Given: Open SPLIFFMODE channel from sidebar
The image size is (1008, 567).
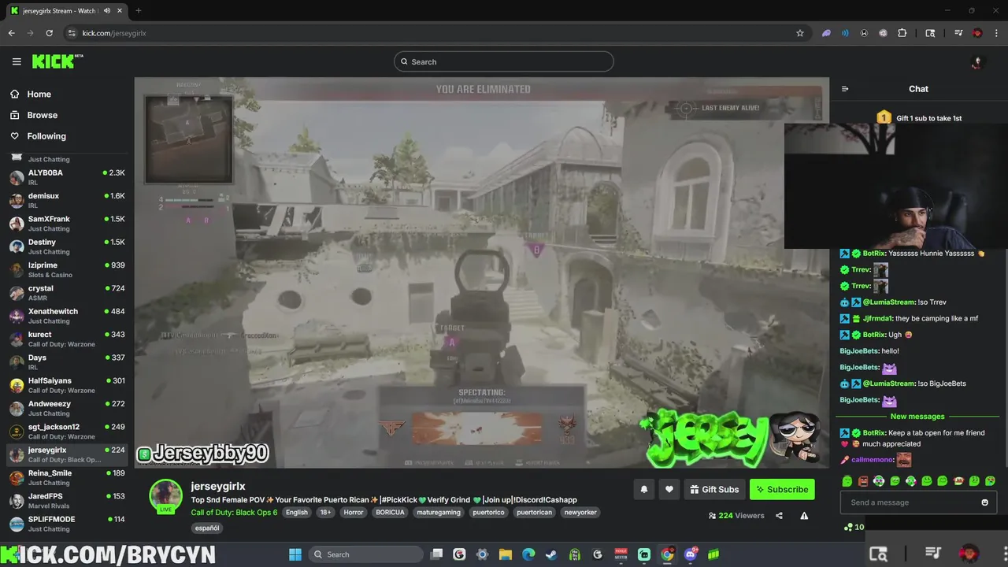Looking at the screenshot, I should click(x=67, y=524).
